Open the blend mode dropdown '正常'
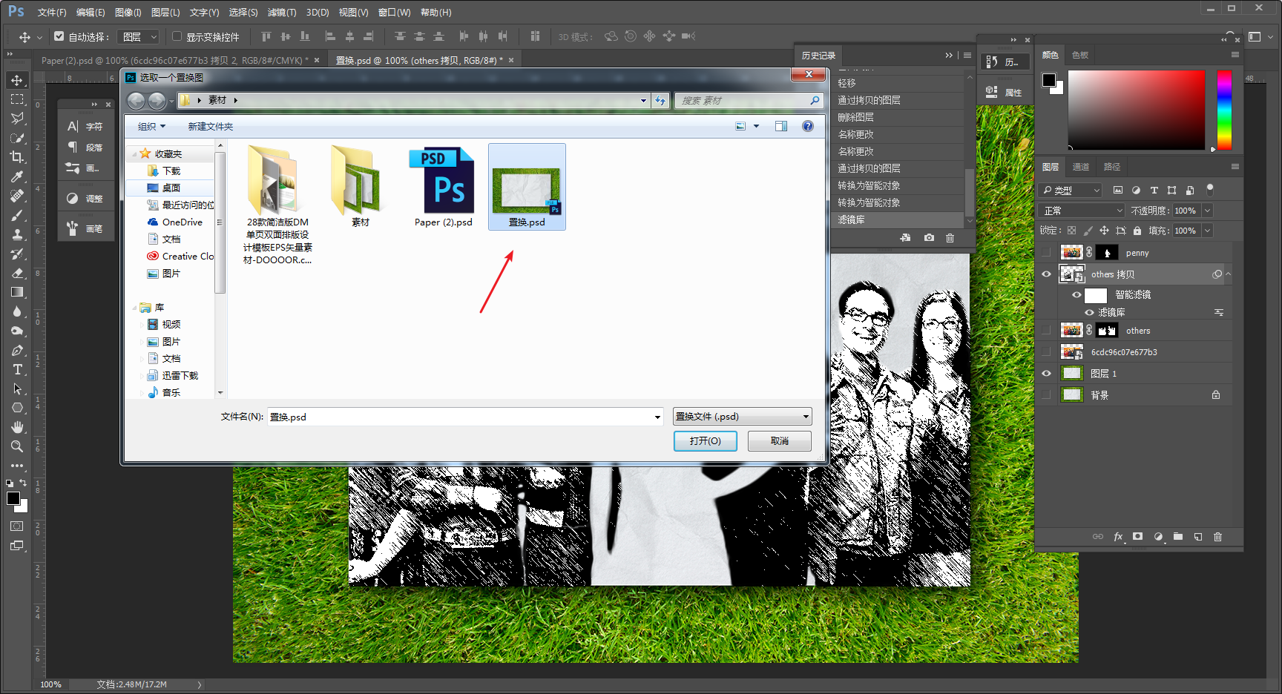The height and width of the screenshot is (694, 1282). (1083, 211)
